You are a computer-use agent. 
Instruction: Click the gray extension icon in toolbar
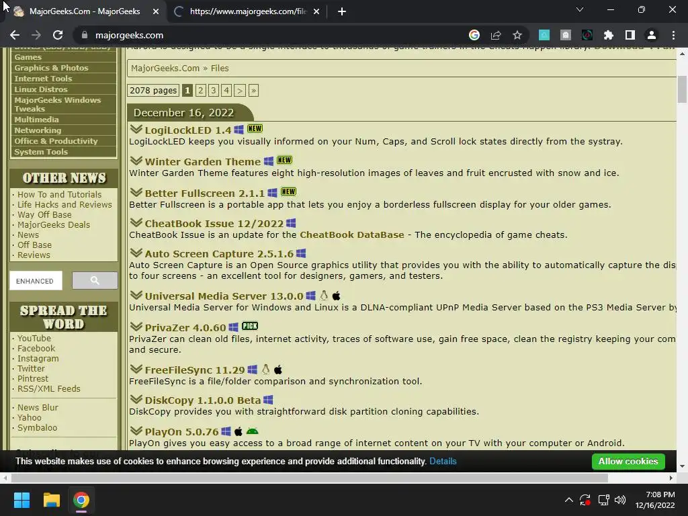(566, 35)
